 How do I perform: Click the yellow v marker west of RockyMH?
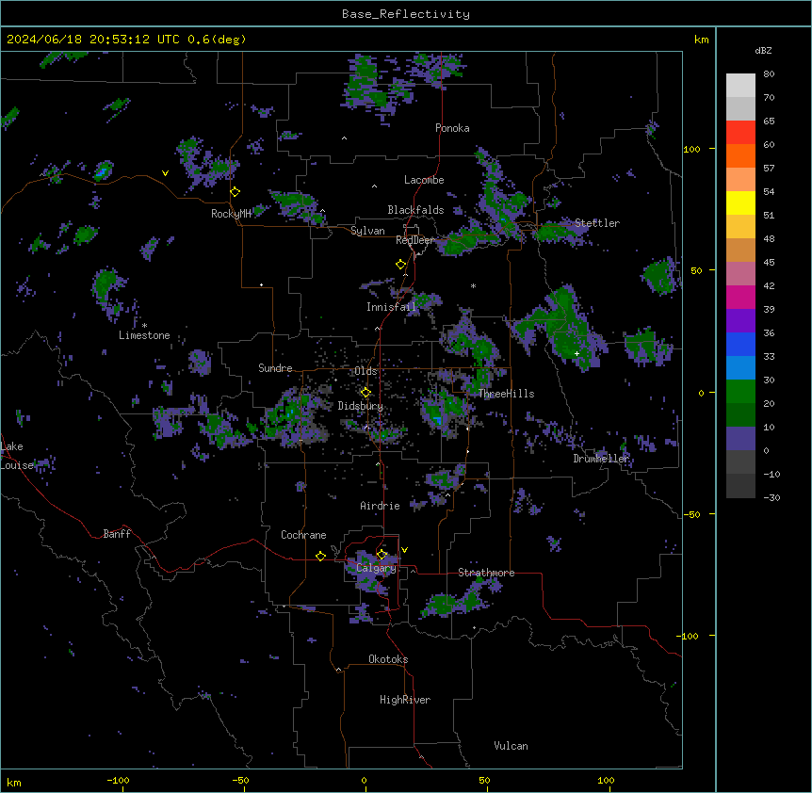(165, 173)
